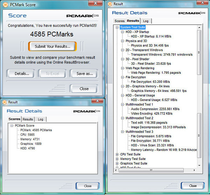
Task: Click the title icon of the Results tab window
Action: coord(110,4)
